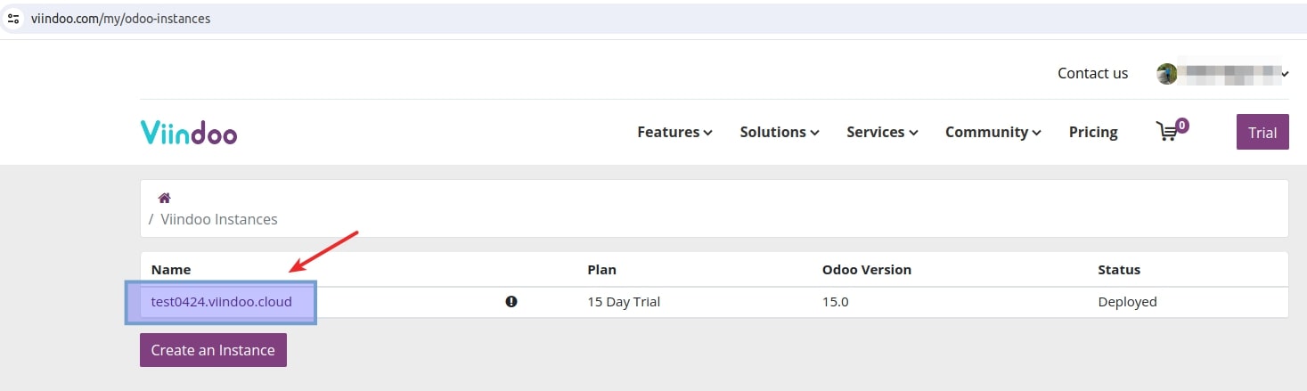
Task: Click the Name column header
Action: [171, 270]
